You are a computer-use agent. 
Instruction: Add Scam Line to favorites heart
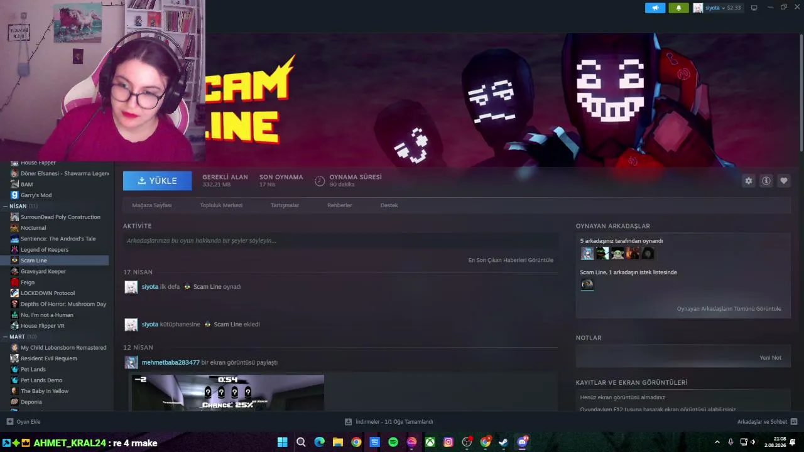784,181
